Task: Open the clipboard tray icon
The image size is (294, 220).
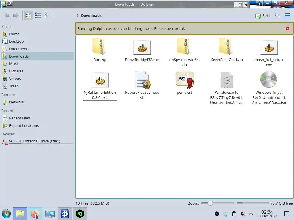Action: (x=234, y=214)
